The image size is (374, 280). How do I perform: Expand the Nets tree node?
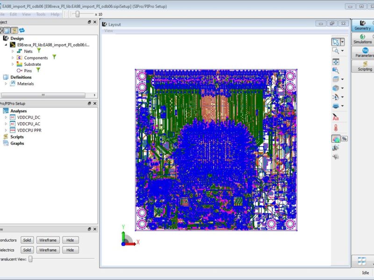pos(13,51)
